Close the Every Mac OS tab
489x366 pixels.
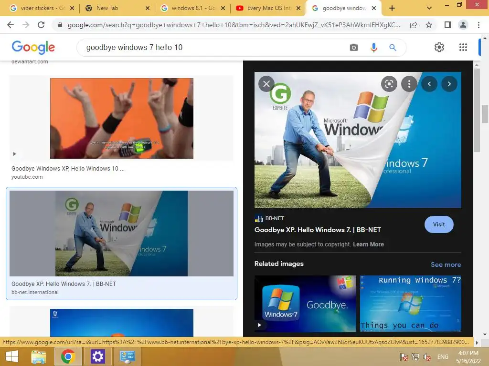click(x=298, y=8)
